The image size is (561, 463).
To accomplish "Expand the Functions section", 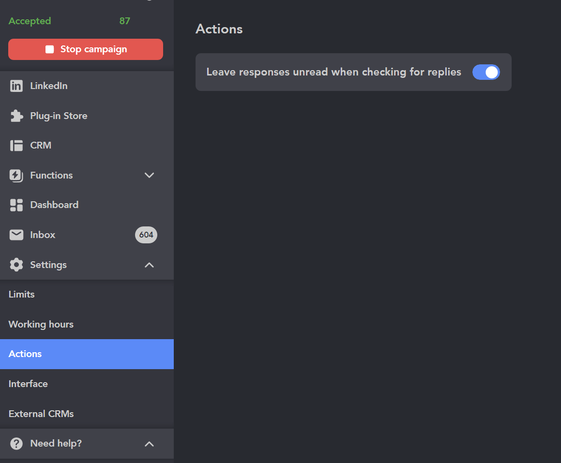I will pos(149,176).
